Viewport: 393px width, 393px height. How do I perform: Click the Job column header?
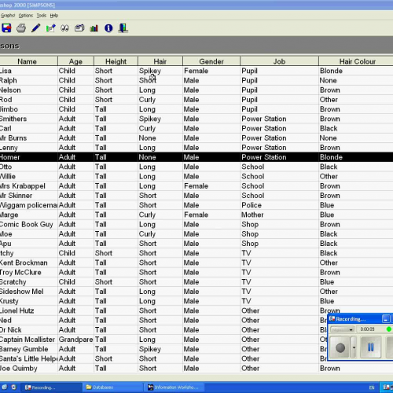tap(279, 61)
